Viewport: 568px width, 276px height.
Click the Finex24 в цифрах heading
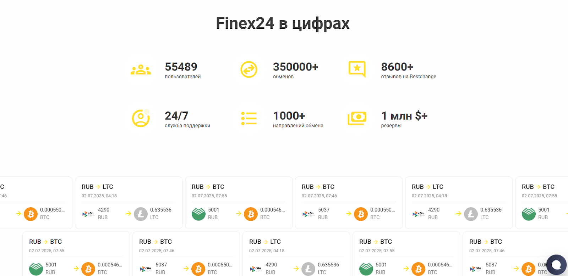coord(283,23)
